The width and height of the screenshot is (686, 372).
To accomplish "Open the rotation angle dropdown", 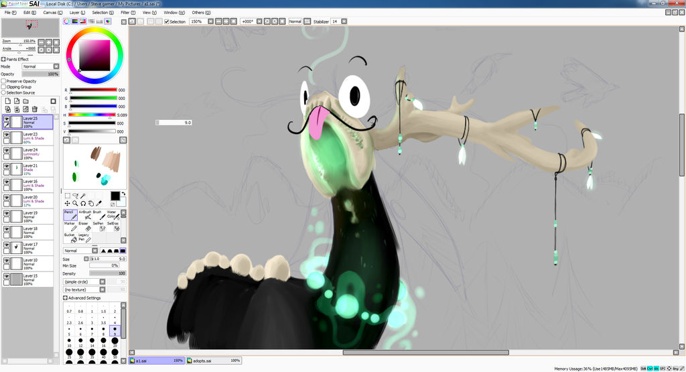I will (259, 21).
